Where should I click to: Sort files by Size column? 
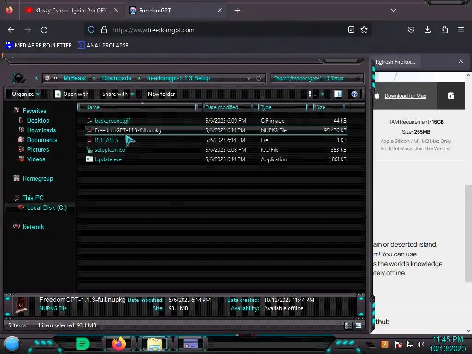click(x=329, y=107)
